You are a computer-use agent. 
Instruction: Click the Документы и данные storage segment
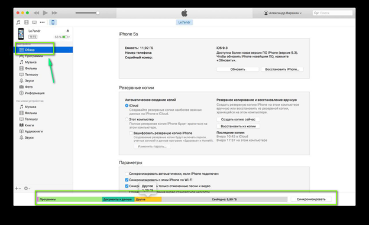pyautogui.click(x=118, y=200)
